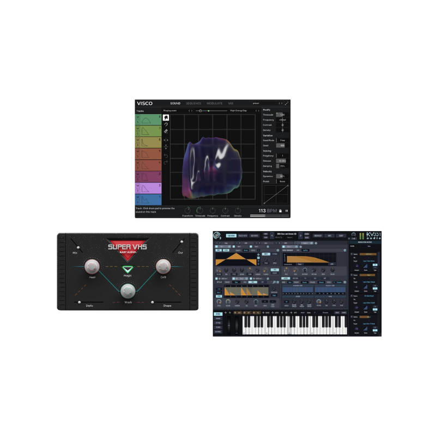
Task: Select the horizontal mirror tool in VISCO
Action: coord(166,140)
